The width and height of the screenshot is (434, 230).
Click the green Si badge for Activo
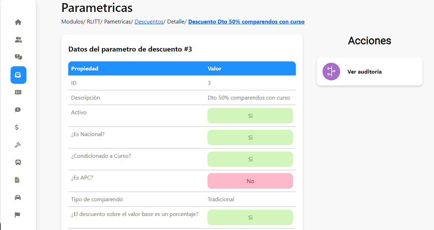point(250,116)
